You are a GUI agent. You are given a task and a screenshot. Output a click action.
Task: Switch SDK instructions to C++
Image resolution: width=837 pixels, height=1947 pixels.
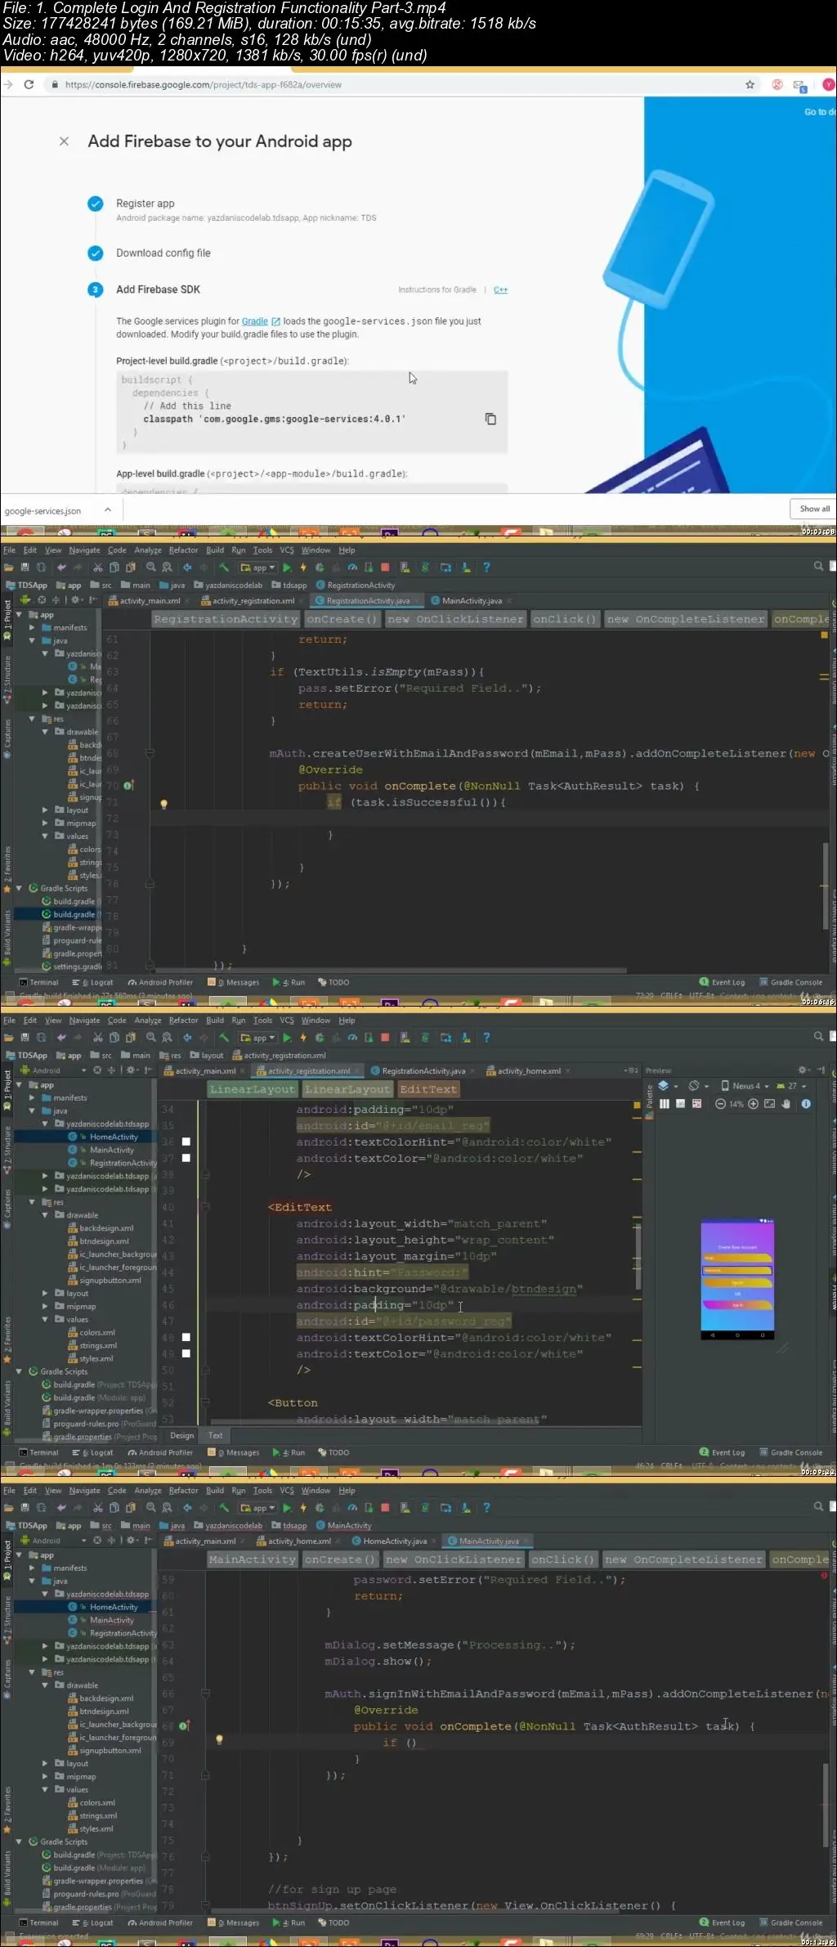point(500,289)
